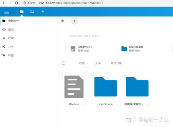Click the sort arrow next to 名称

88,63
